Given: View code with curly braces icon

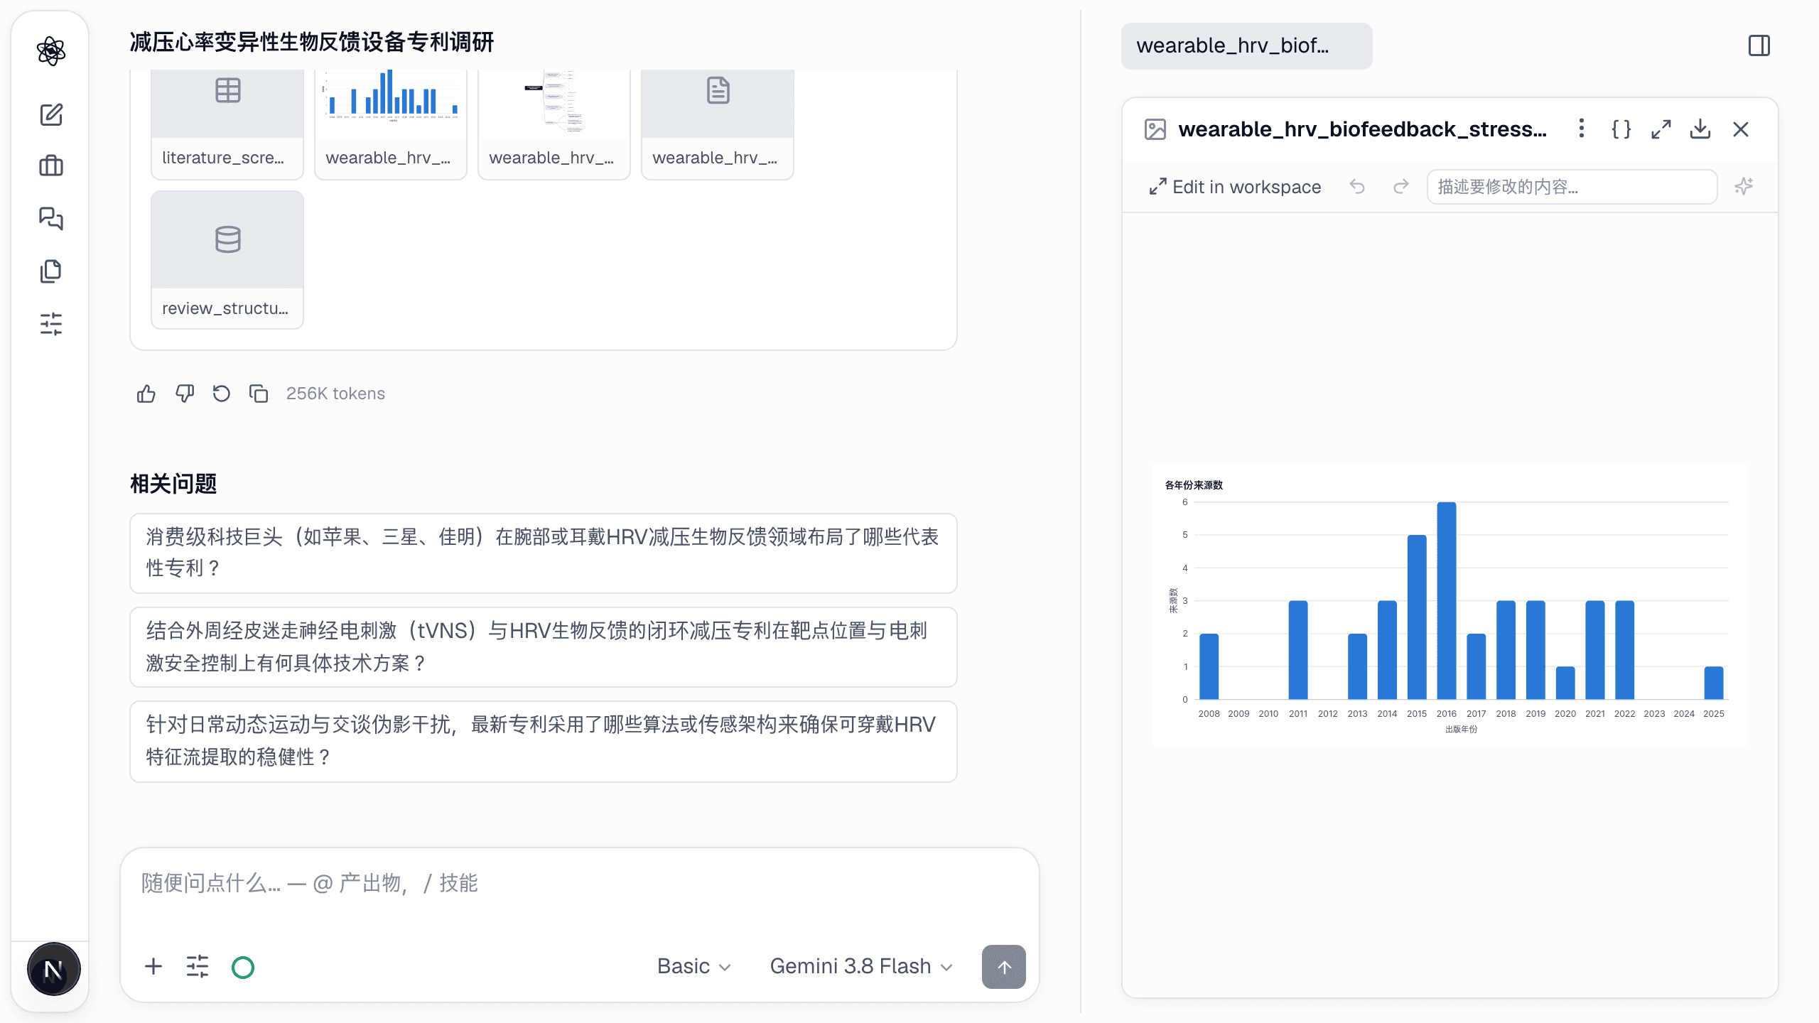Looking at the screenshot, I should (x=1621, y=129).
